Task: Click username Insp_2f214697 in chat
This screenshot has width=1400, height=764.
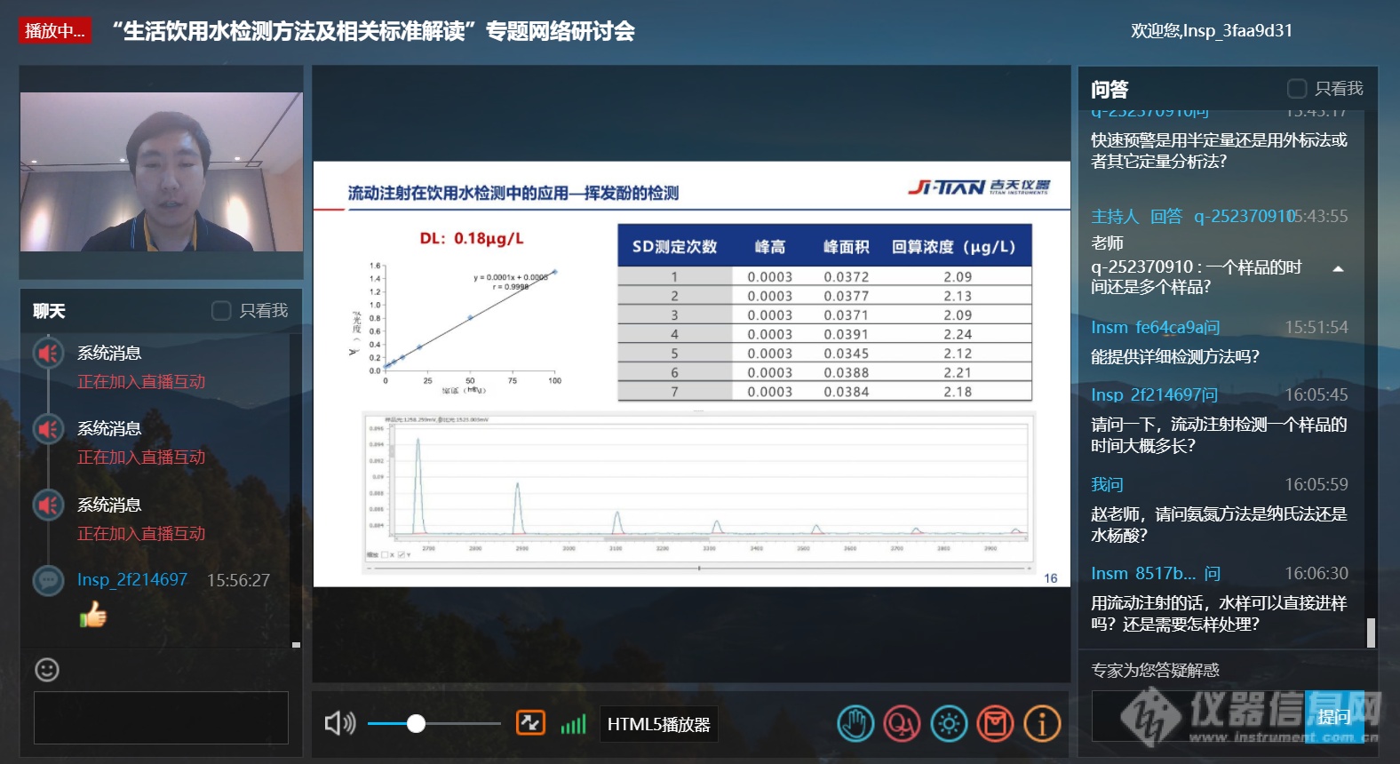Action: click(132, 580)
